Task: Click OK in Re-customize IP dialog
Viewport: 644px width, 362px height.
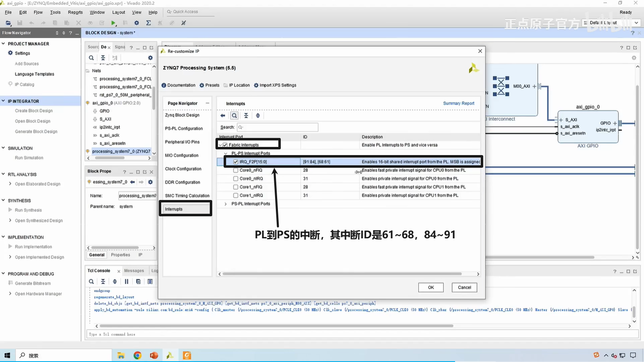Action: click(431, 287)
